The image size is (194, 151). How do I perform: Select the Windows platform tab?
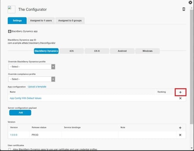pos(147,51)
